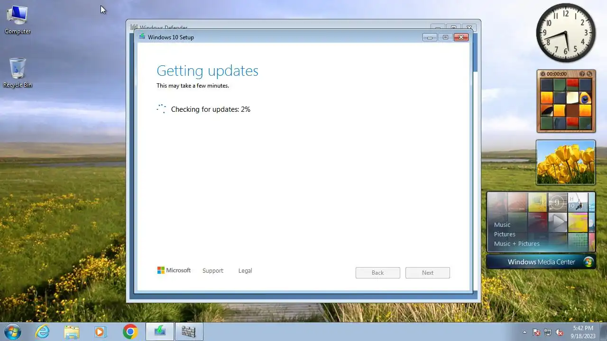607x341 pixels.
Task: Click the muted volume tray icon
Action: click(x=559, y=332)
